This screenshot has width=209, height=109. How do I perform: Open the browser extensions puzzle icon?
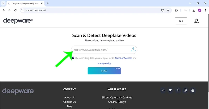pyautogui.click(x=176, y=10)
